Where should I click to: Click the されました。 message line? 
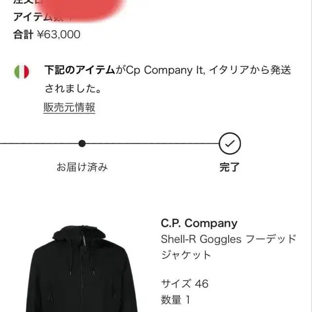(73, 89)
